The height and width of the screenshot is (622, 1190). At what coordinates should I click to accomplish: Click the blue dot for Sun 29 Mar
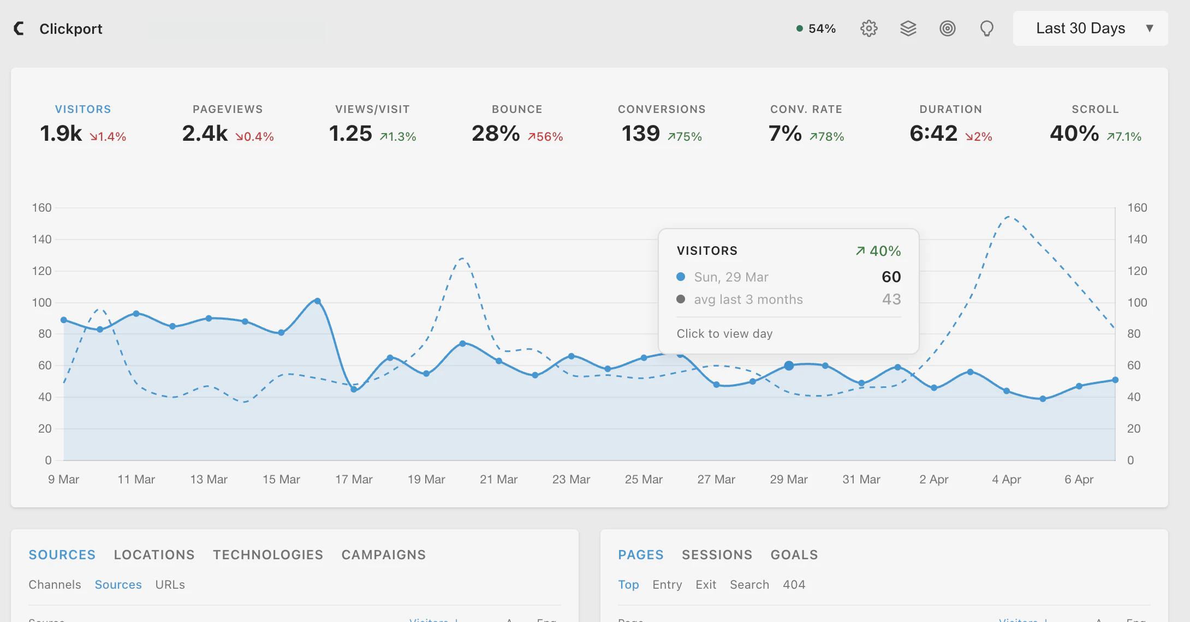click(x=680, y=277)
